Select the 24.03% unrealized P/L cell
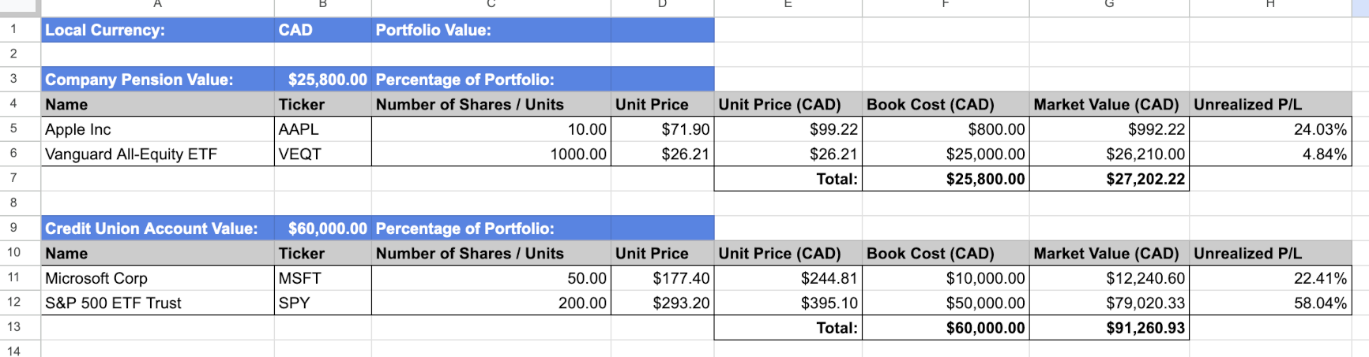The image size is (1369, 357). (1269, 129)
